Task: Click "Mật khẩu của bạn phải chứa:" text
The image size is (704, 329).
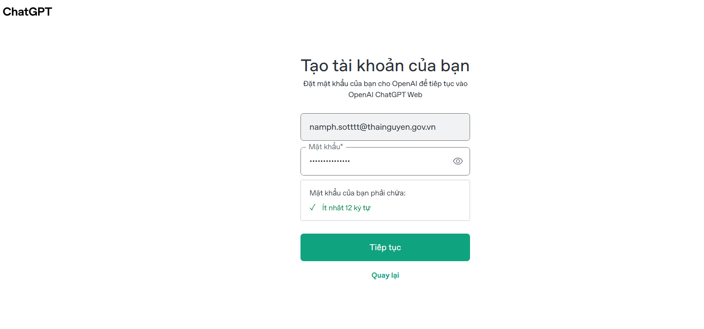Action: pyautogui.click(x=357, y=193)
